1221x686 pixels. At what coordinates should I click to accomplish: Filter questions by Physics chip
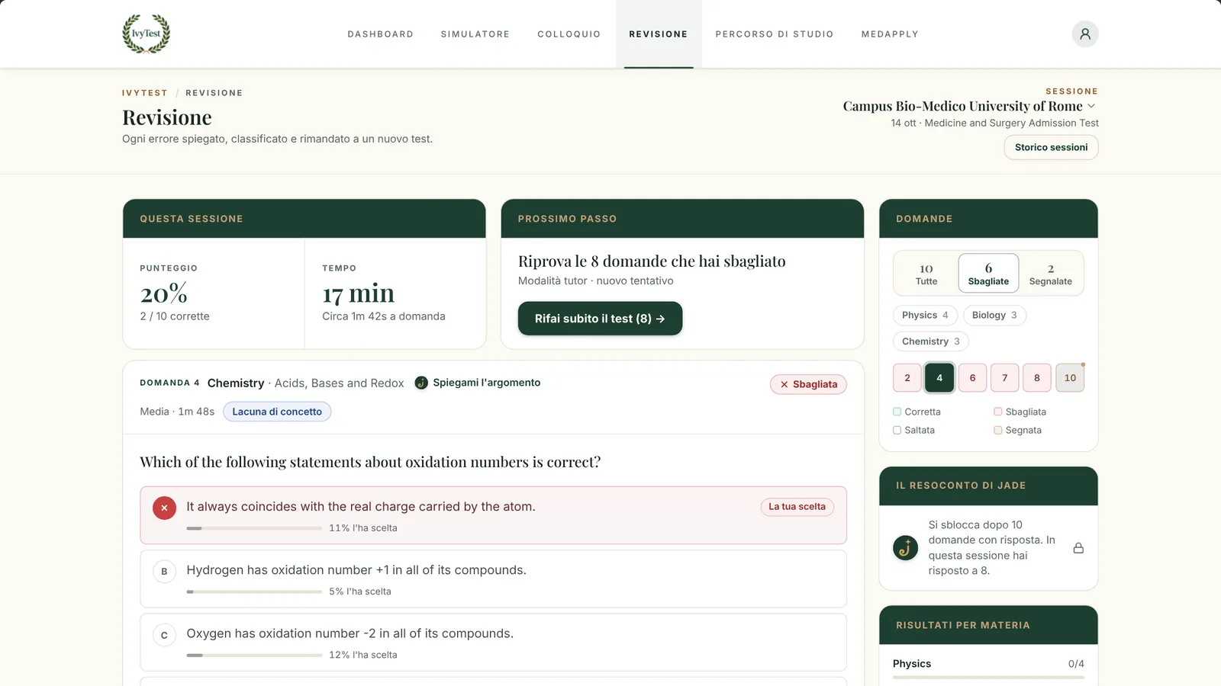click(x=925, y=315)
